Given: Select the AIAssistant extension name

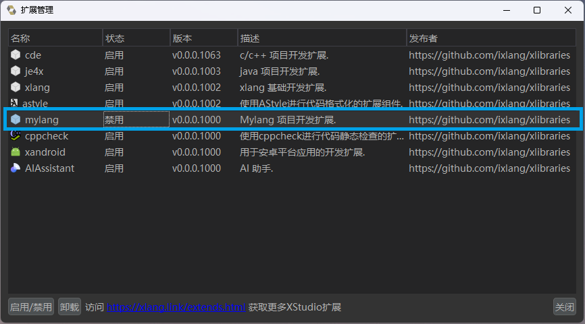Looking at the screenshot, I should pyautogui.click(x=49, y=168).
